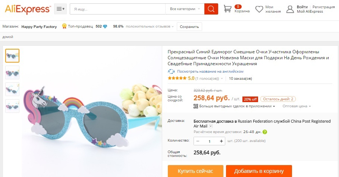Click the Сохранить store button
The width and height of the screenshot is (339, 177).
pos(189,26)
